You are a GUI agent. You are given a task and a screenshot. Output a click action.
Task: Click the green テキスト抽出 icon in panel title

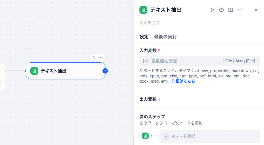[143, 10]
